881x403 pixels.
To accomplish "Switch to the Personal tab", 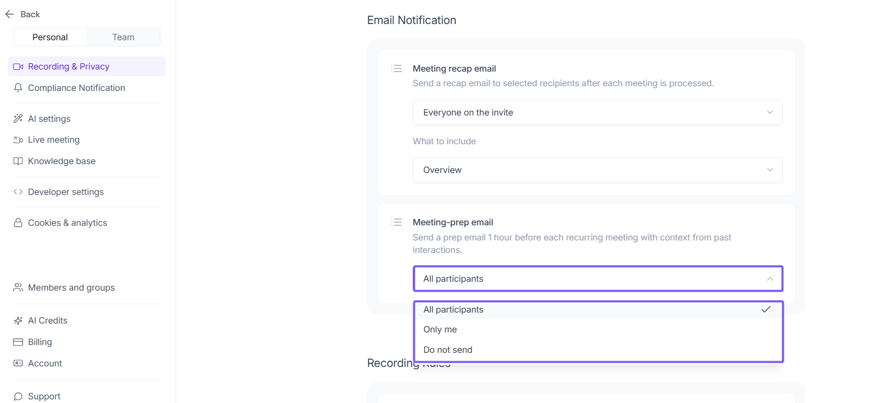I will [x=50, y=37].
